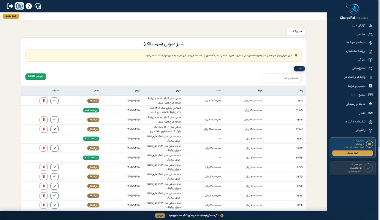Viewport: 380px width, 220px height.
Task: Click the تاریخ column header
Action: click(137, 91)
